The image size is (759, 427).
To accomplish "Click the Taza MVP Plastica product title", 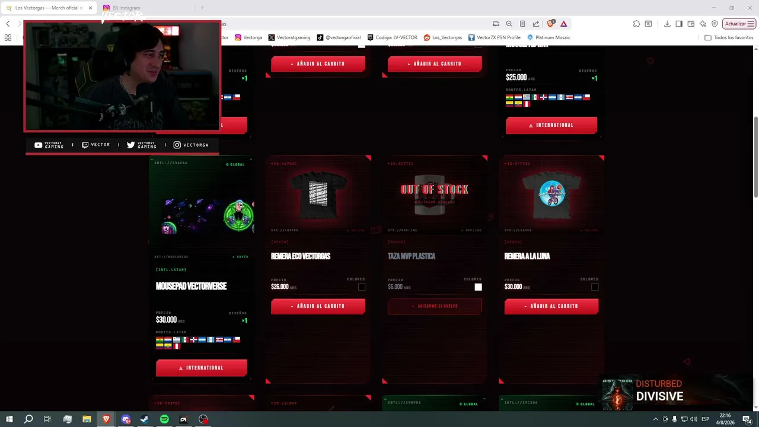I will pyautogui.click(x=412, y=256).
